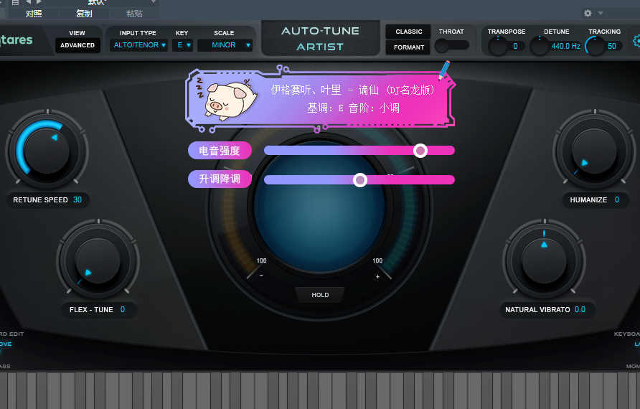Expand the Scale dropdown showing MINOR
This screenshot has width=640, height=409.
(225, 45)
